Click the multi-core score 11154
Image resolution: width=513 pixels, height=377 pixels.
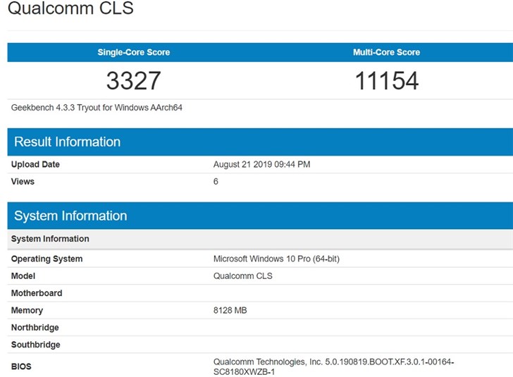[x=387, y=80]
